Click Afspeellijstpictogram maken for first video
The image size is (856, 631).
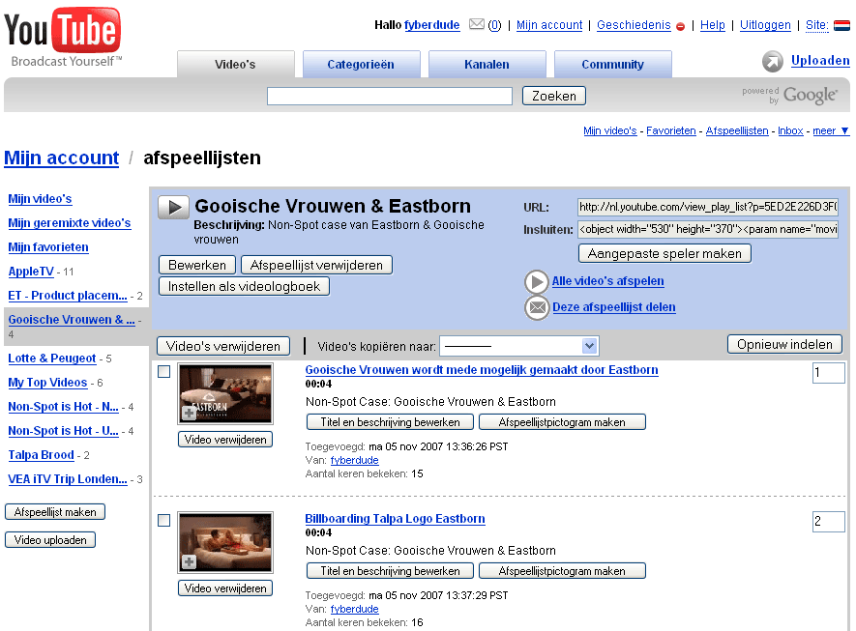[562, 422]
